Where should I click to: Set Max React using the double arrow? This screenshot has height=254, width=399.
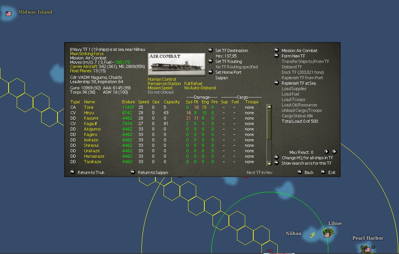click(x=335, y=152)
